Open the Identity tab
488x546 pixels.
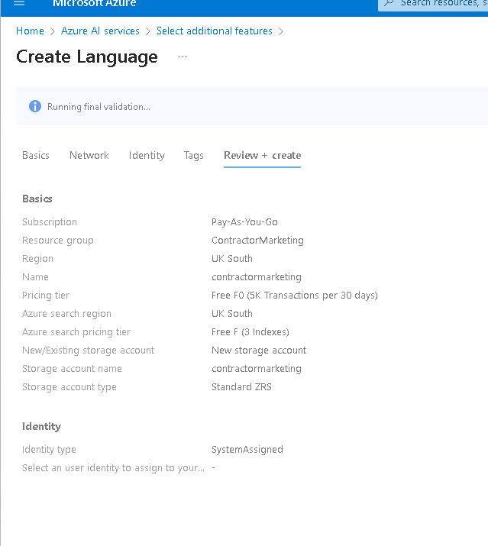coord(147,155)
